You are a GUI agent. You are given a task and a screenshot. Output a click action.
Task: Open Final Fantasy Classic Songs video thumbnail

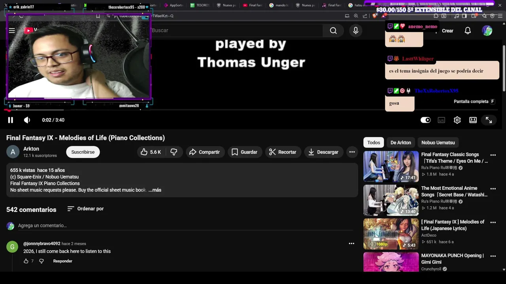(391, 166)
